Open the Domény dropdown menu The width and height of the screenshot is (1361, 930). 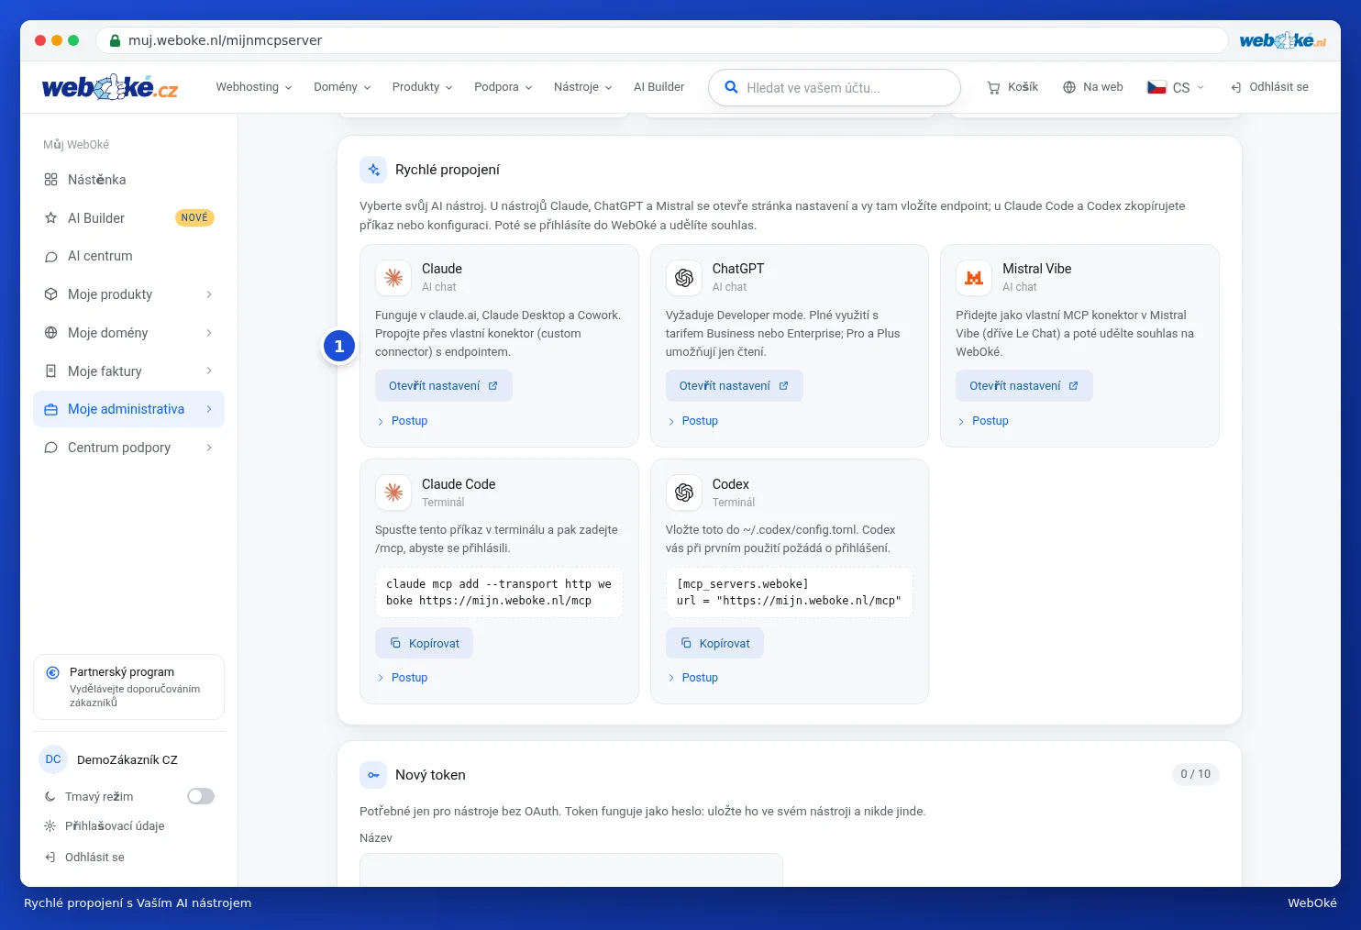point(342,87)
